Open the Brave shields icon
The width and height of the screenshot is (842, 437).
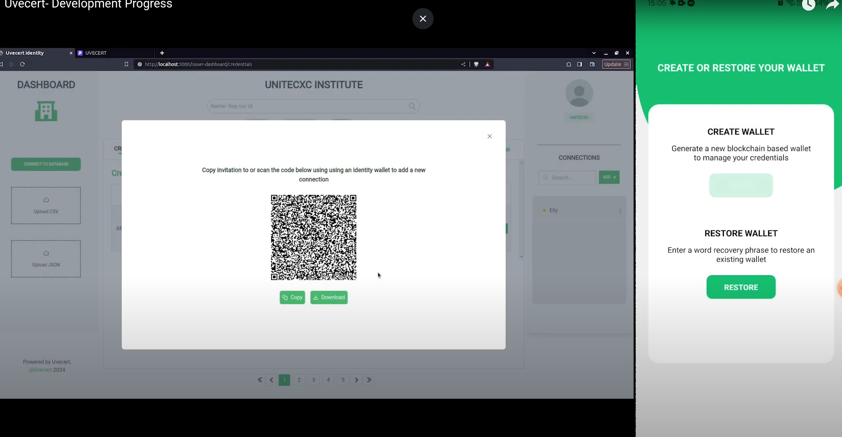[x=476, y=64]
